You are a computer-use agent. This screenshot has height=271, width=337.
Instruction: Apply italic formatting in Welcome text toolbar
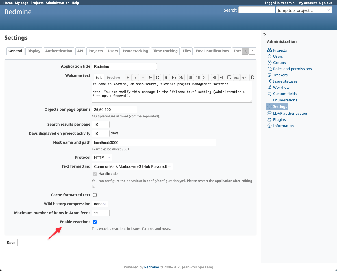[x=135, y=77]
